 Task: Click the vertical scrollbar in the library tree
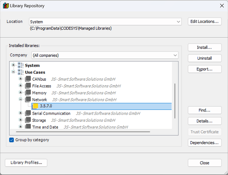pos(175,101)
